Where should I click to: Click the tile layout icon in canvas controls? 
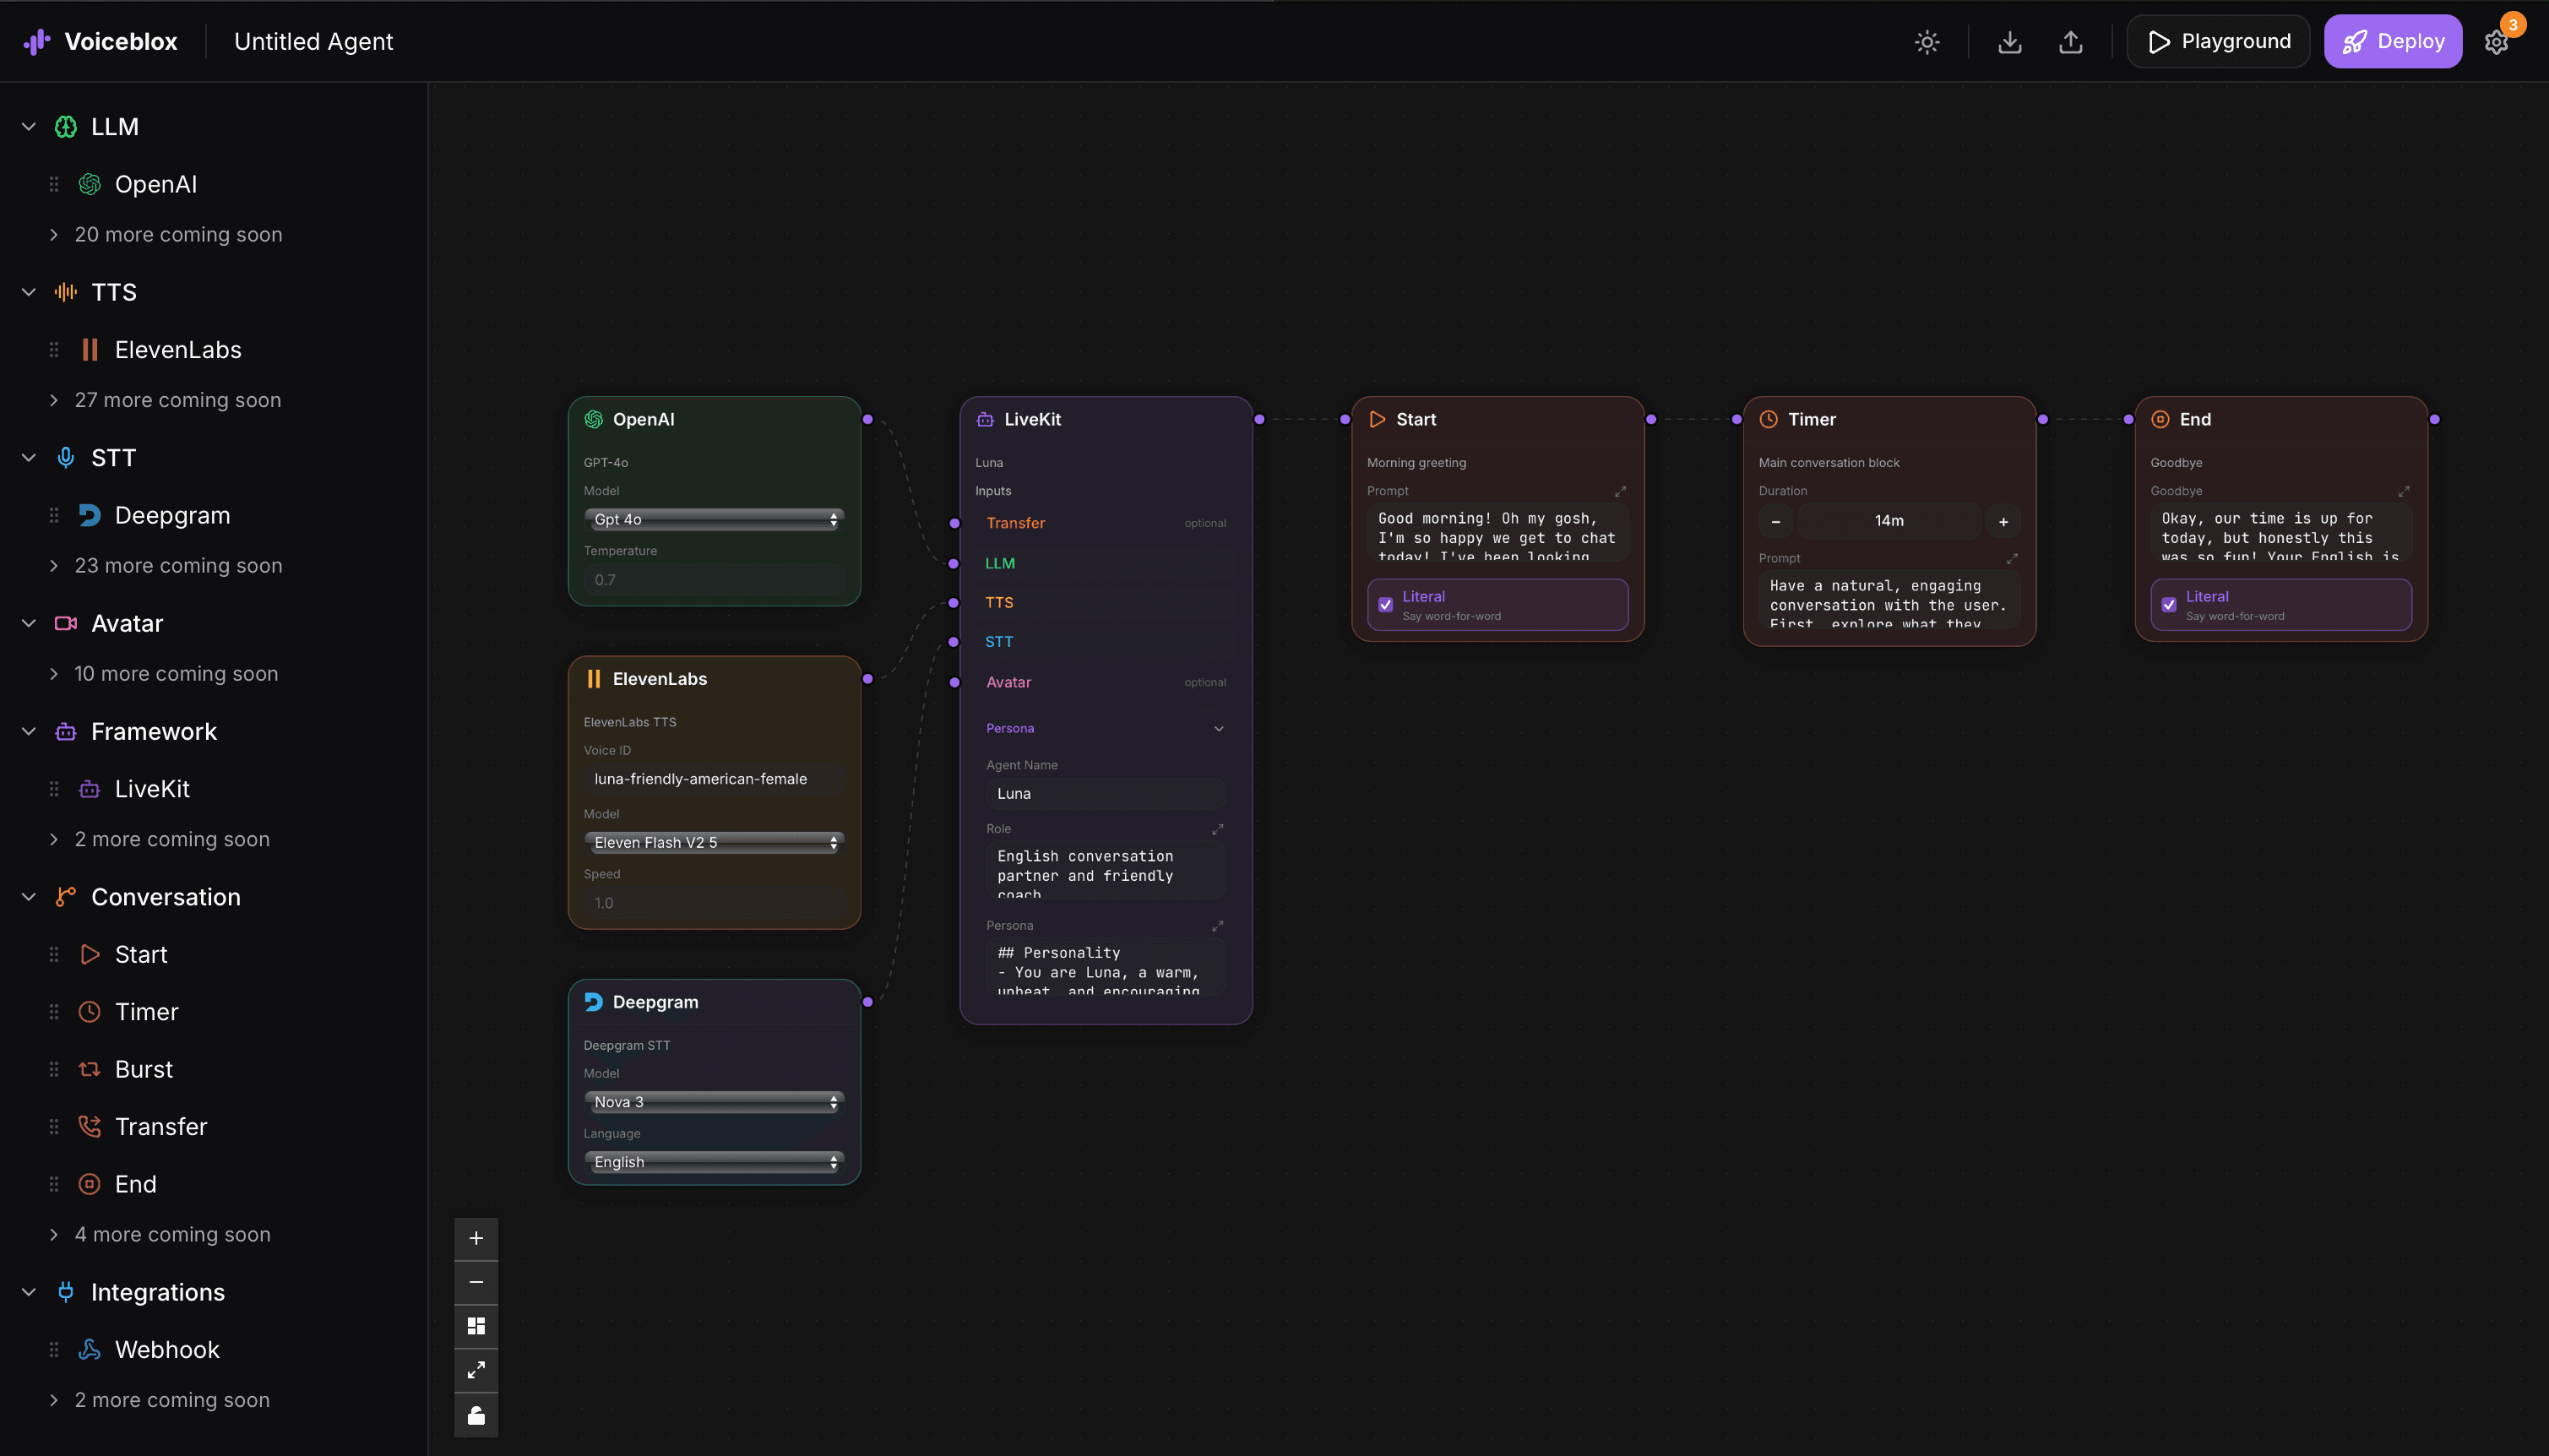tap(477, 1326)
